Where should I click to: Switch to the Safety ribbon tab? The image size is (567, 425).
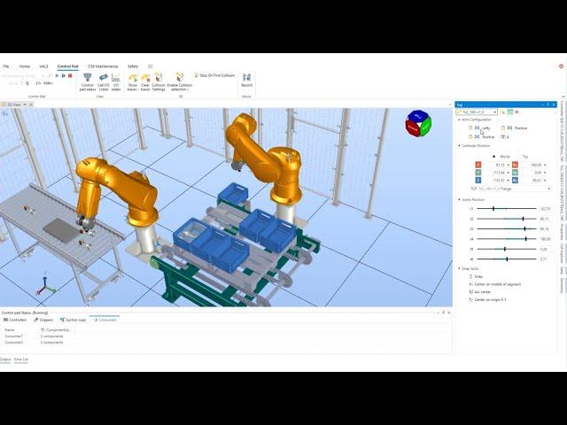coord(133,66)
